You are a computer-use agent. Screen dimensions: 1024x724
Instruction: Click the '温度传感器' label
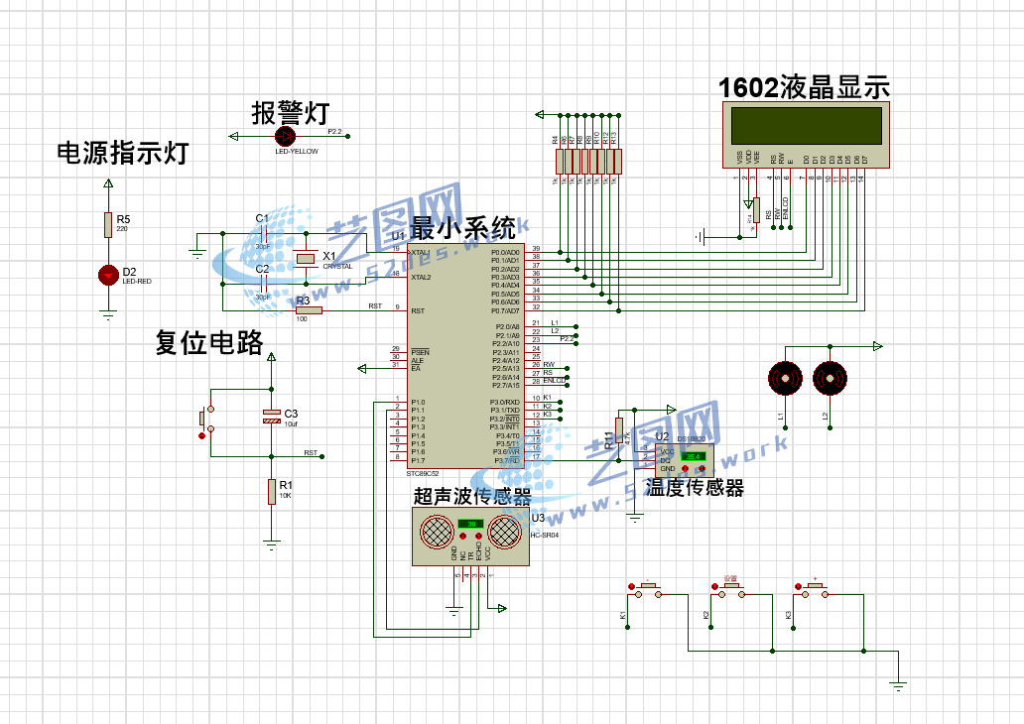point(695,488)
